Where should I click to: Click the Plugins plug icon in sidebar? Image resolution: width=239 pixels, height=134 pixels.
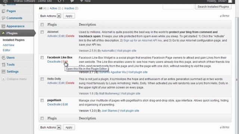tap(3, 33)
